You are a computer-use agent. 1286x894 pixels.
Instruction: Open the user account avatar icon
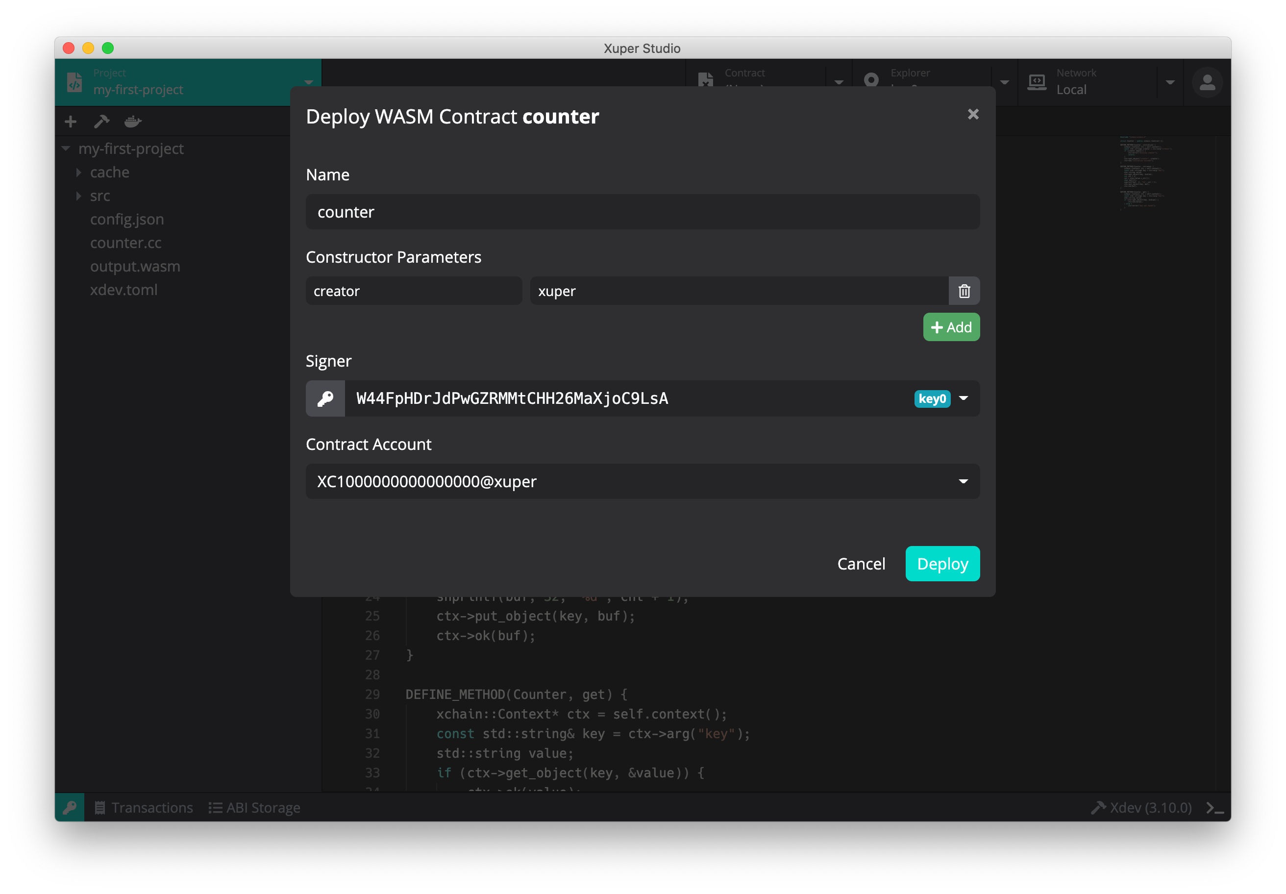(1207, 82)
